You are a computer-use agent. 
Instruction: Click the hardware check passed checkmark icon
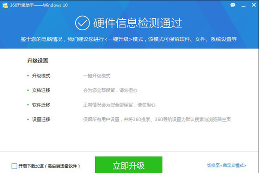click(82, 23)
